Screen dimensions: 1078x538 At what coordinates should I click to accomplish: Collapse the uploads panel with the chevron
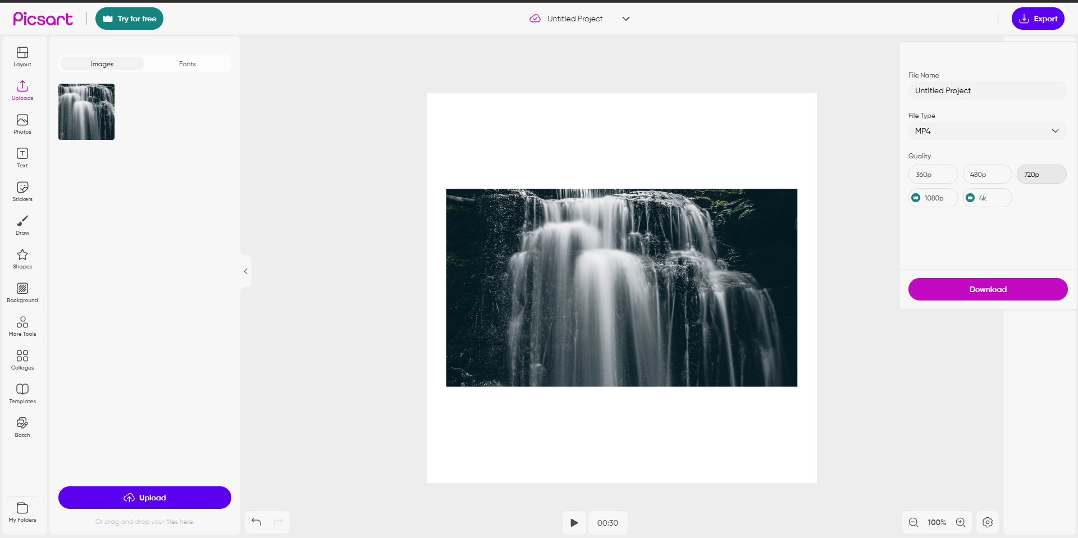click(x=245, y=271)
